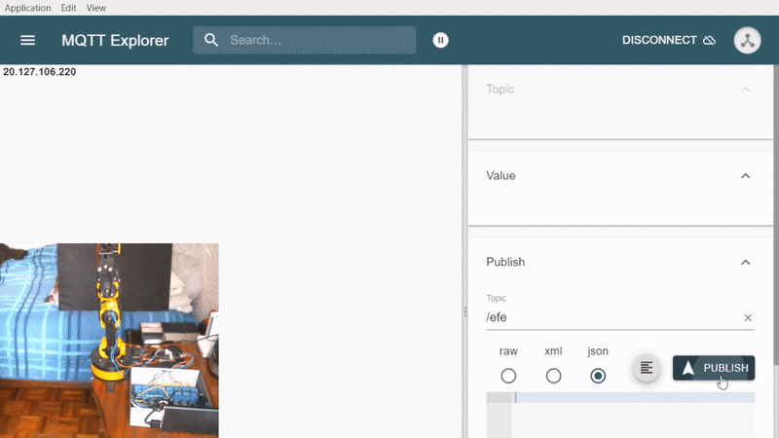Click the disconnect cloud icon
This screenshot has height=438, width=779.
(710, 40)
